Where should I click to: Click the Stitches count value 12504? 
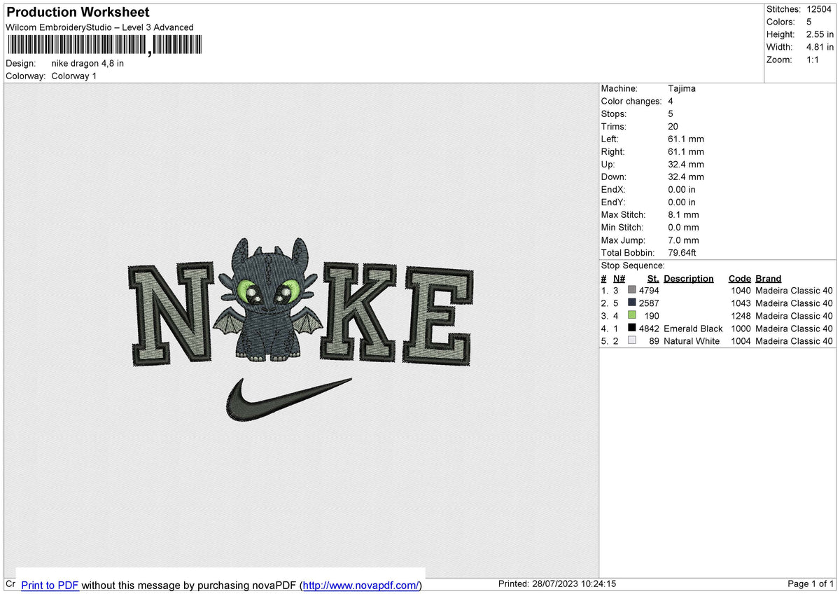coord(820,9)
